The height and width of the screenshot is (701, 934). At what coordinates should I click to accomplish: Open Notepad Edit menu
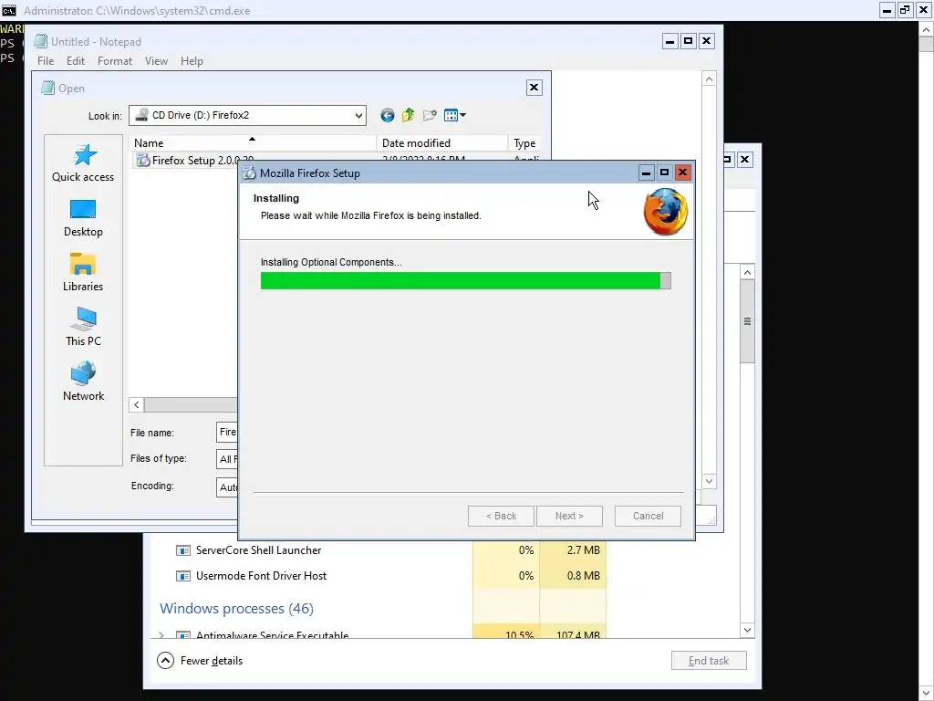click(75, 61)
